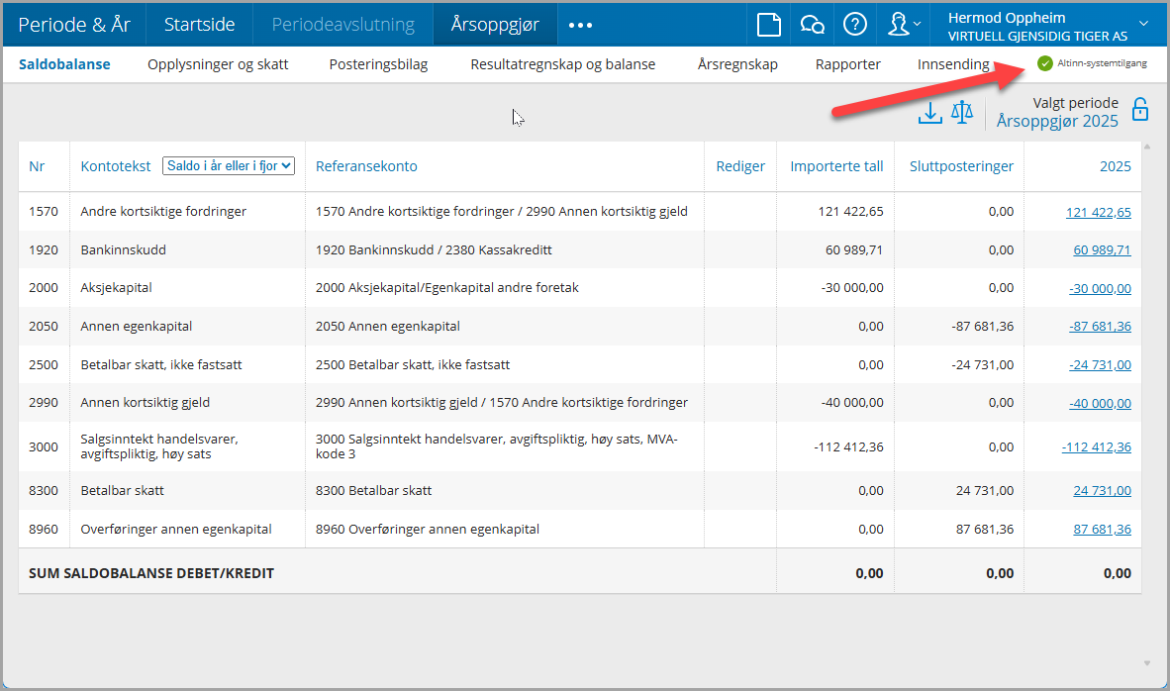Expand the Hermod Oppheim company dropdown

tap(1144, 24)
